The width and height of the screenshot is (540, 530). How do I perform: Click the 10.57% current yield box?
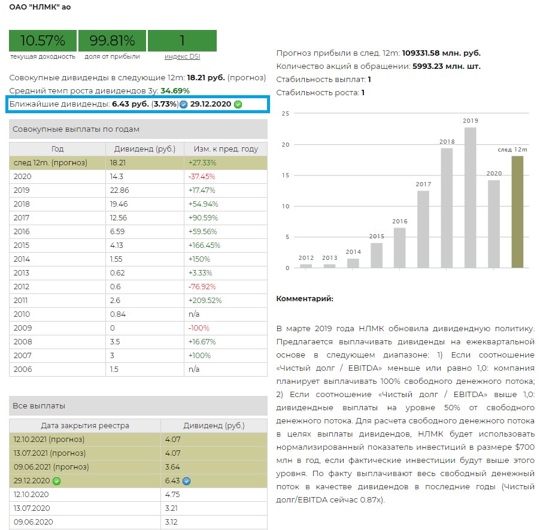pos(43,41)
